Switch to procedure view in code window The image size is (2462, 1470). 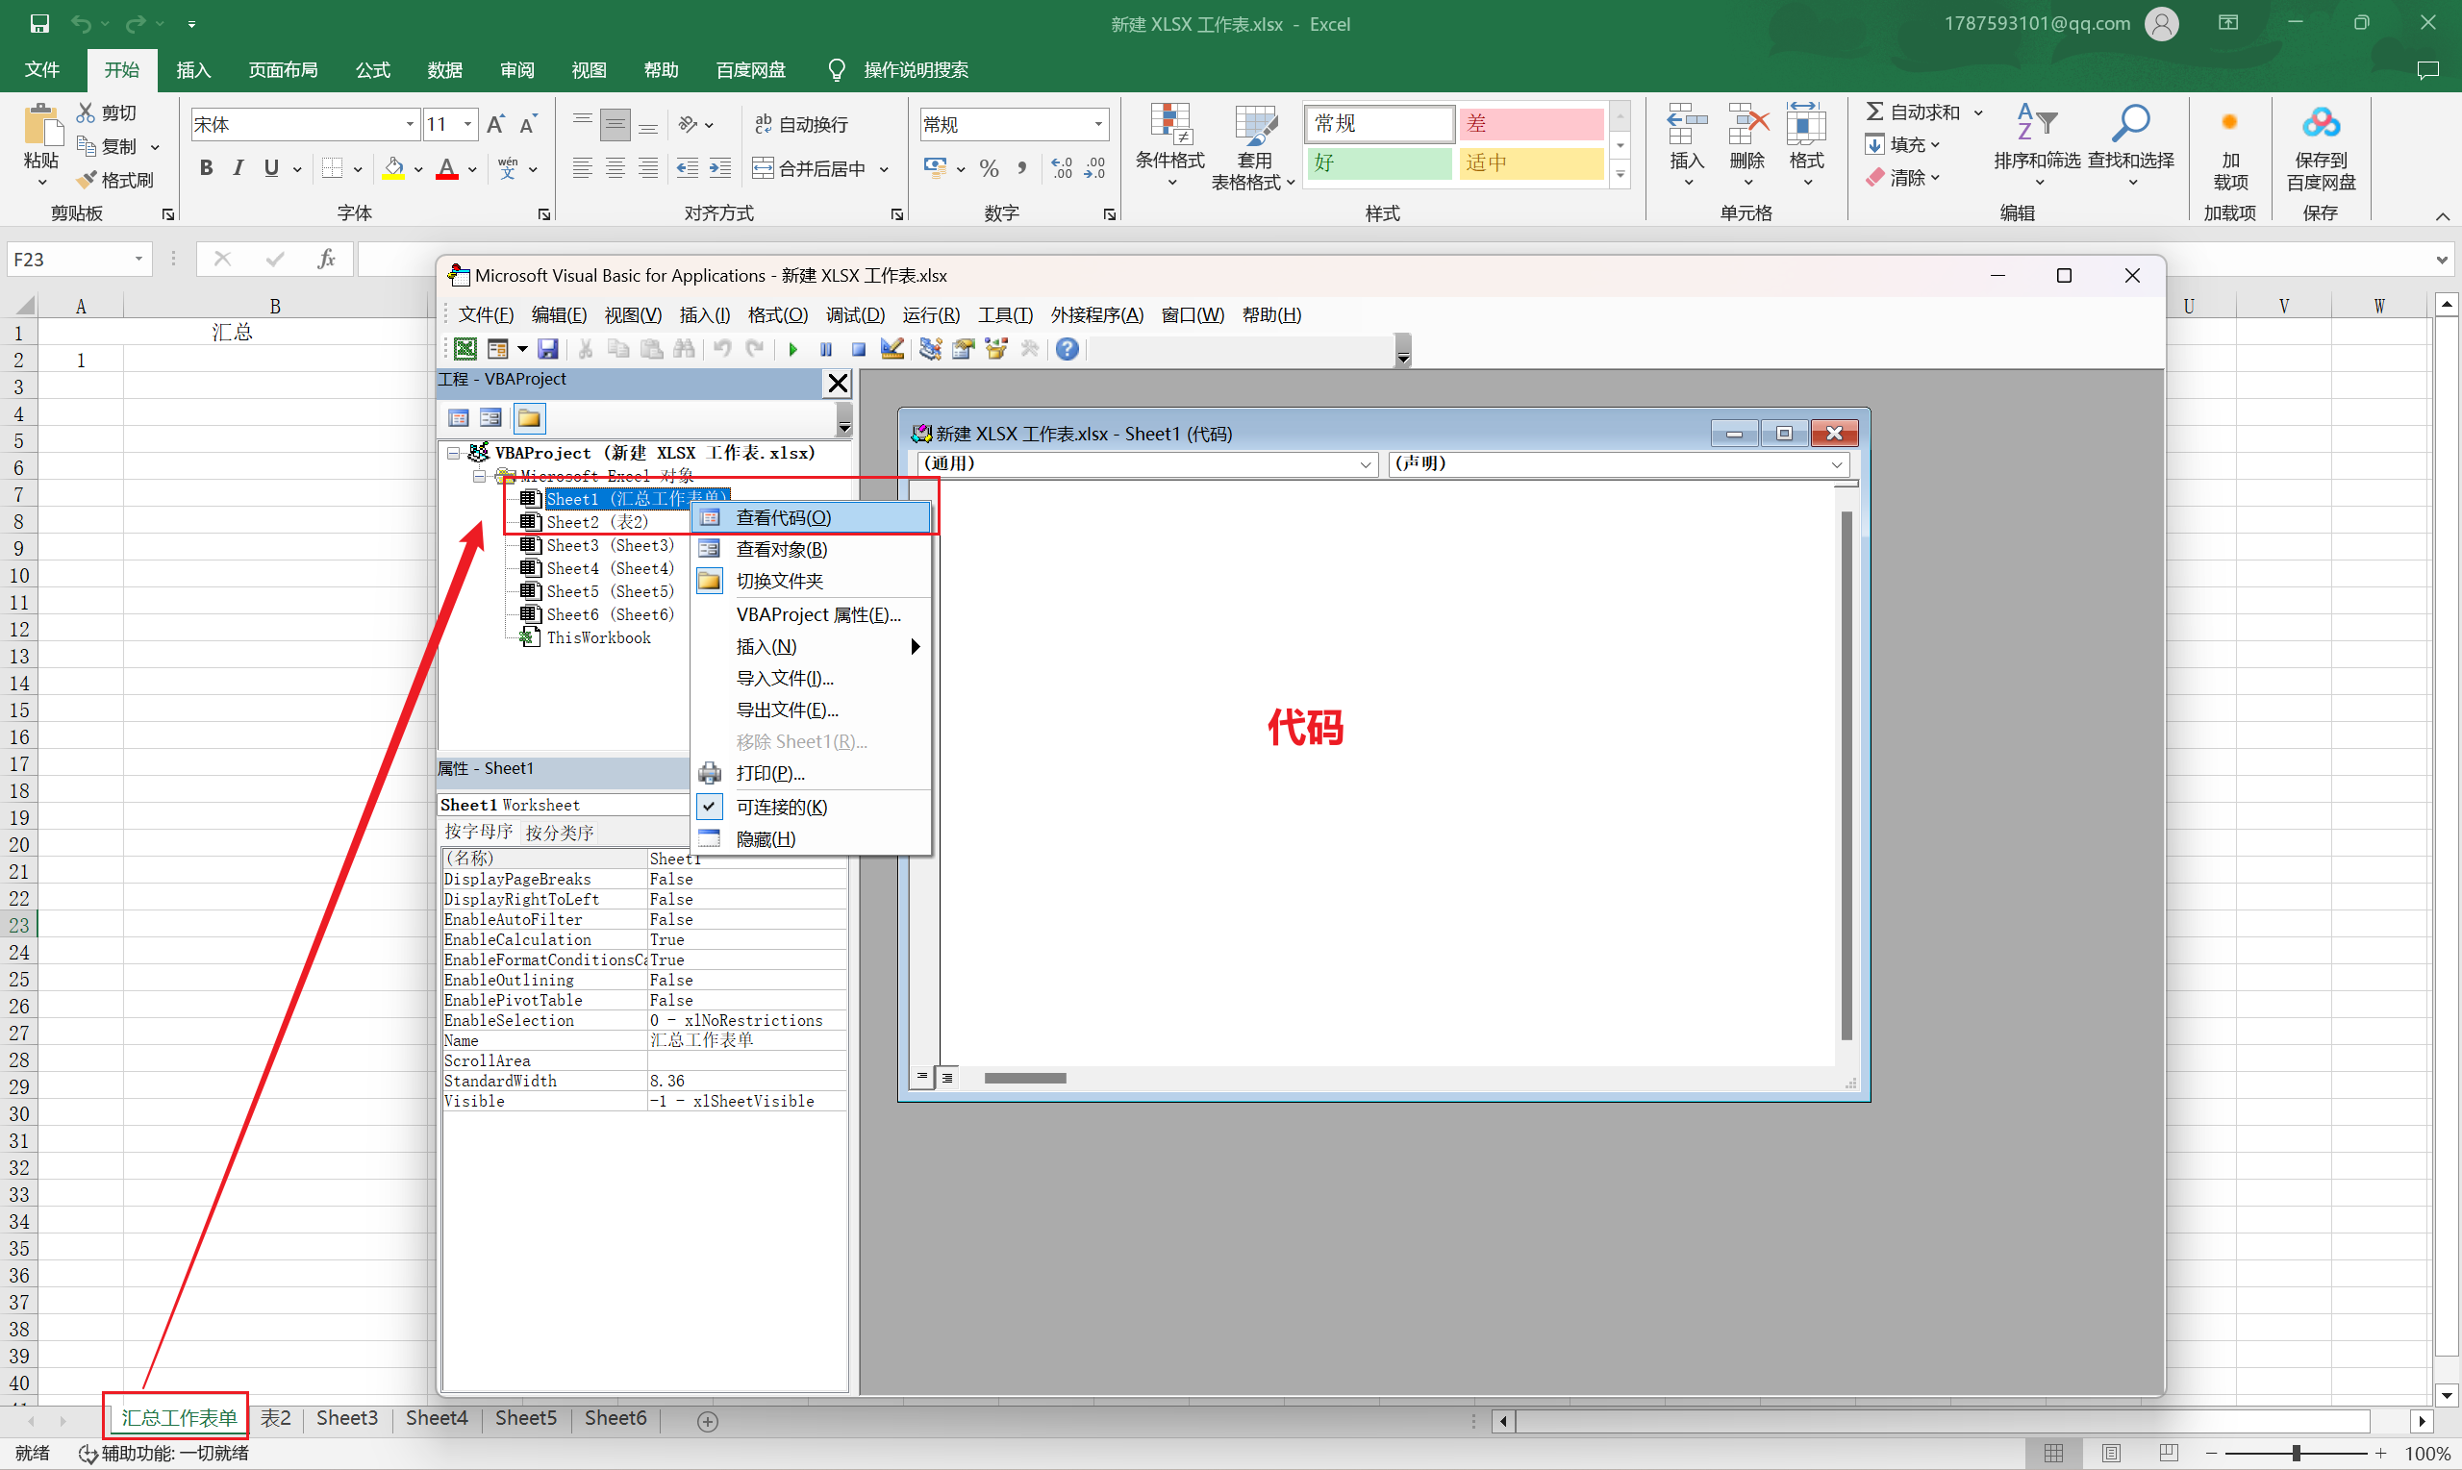pos(921,1078)
